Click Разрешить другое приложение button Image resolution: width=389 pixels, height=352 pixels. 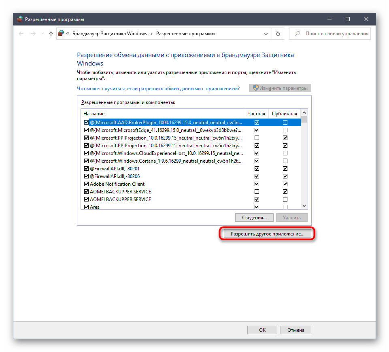[x=267, y=234]
